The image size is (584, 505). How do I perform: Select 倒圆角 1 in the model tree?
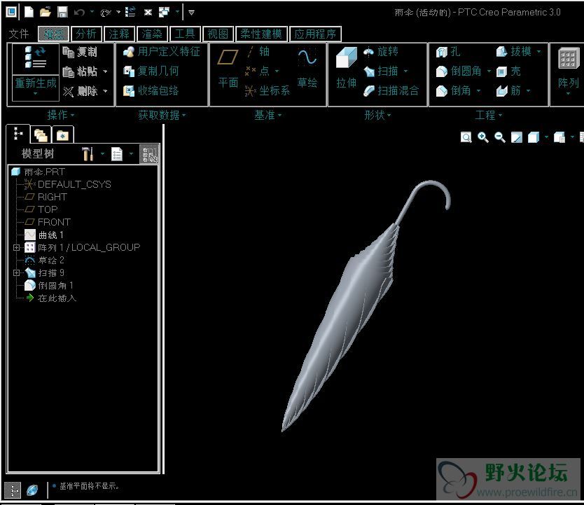point(49,285)
